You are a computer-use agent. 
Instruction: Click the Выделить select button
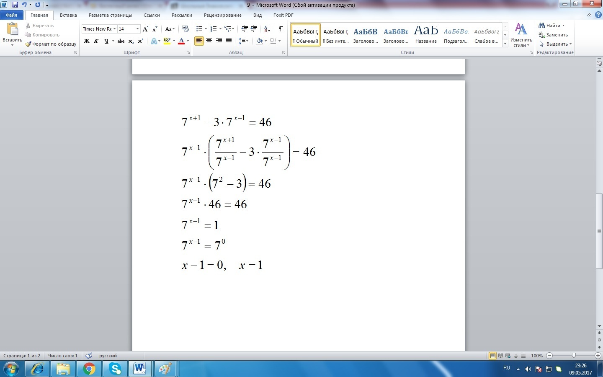pyautogui.click(x=555, y=44)
